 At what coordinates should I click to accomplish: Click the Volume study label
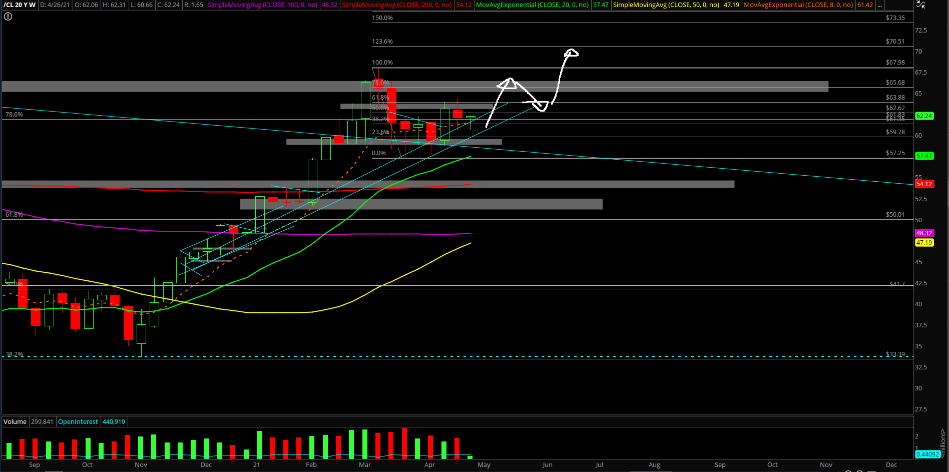click(x=15, y=421)
